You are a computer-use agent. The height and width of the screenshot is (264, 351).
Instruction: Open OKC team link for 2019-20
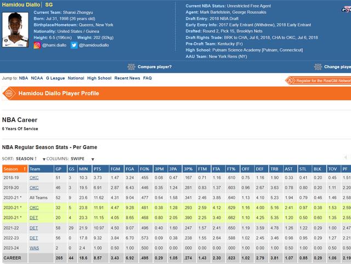(x=34, y=188)
